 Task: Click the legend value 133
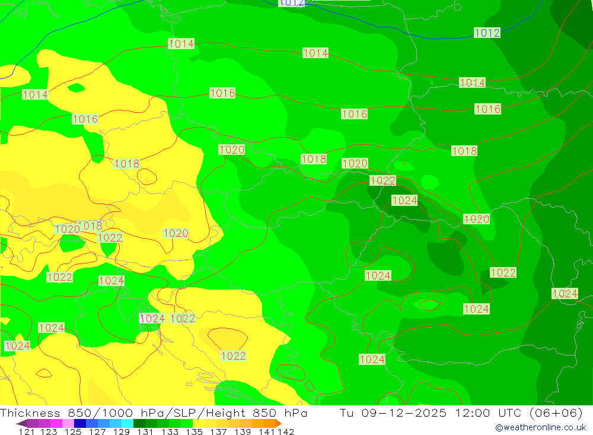170,432
